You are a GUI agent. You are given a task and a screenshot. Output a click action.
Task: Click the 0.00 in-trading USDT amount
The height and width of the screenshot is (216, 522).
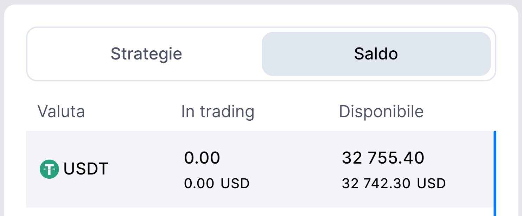202,158
